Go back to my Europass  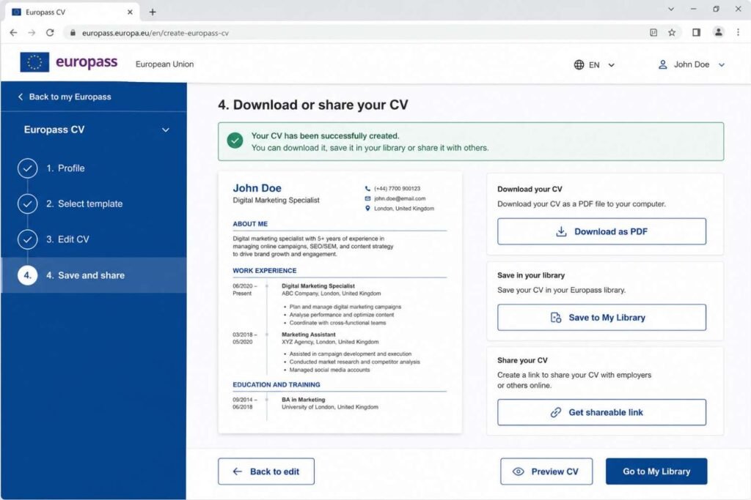[x=65, y=97]
